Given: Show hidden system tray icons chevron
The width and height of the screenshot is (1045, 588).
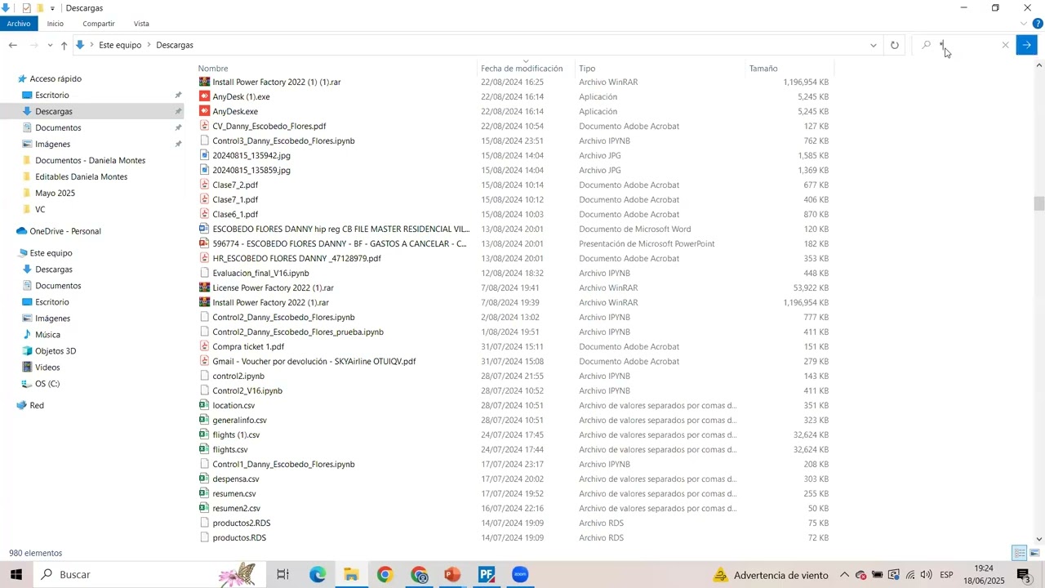Looking at the screenshot, I should pyautogui.click(x=844, y=575).
